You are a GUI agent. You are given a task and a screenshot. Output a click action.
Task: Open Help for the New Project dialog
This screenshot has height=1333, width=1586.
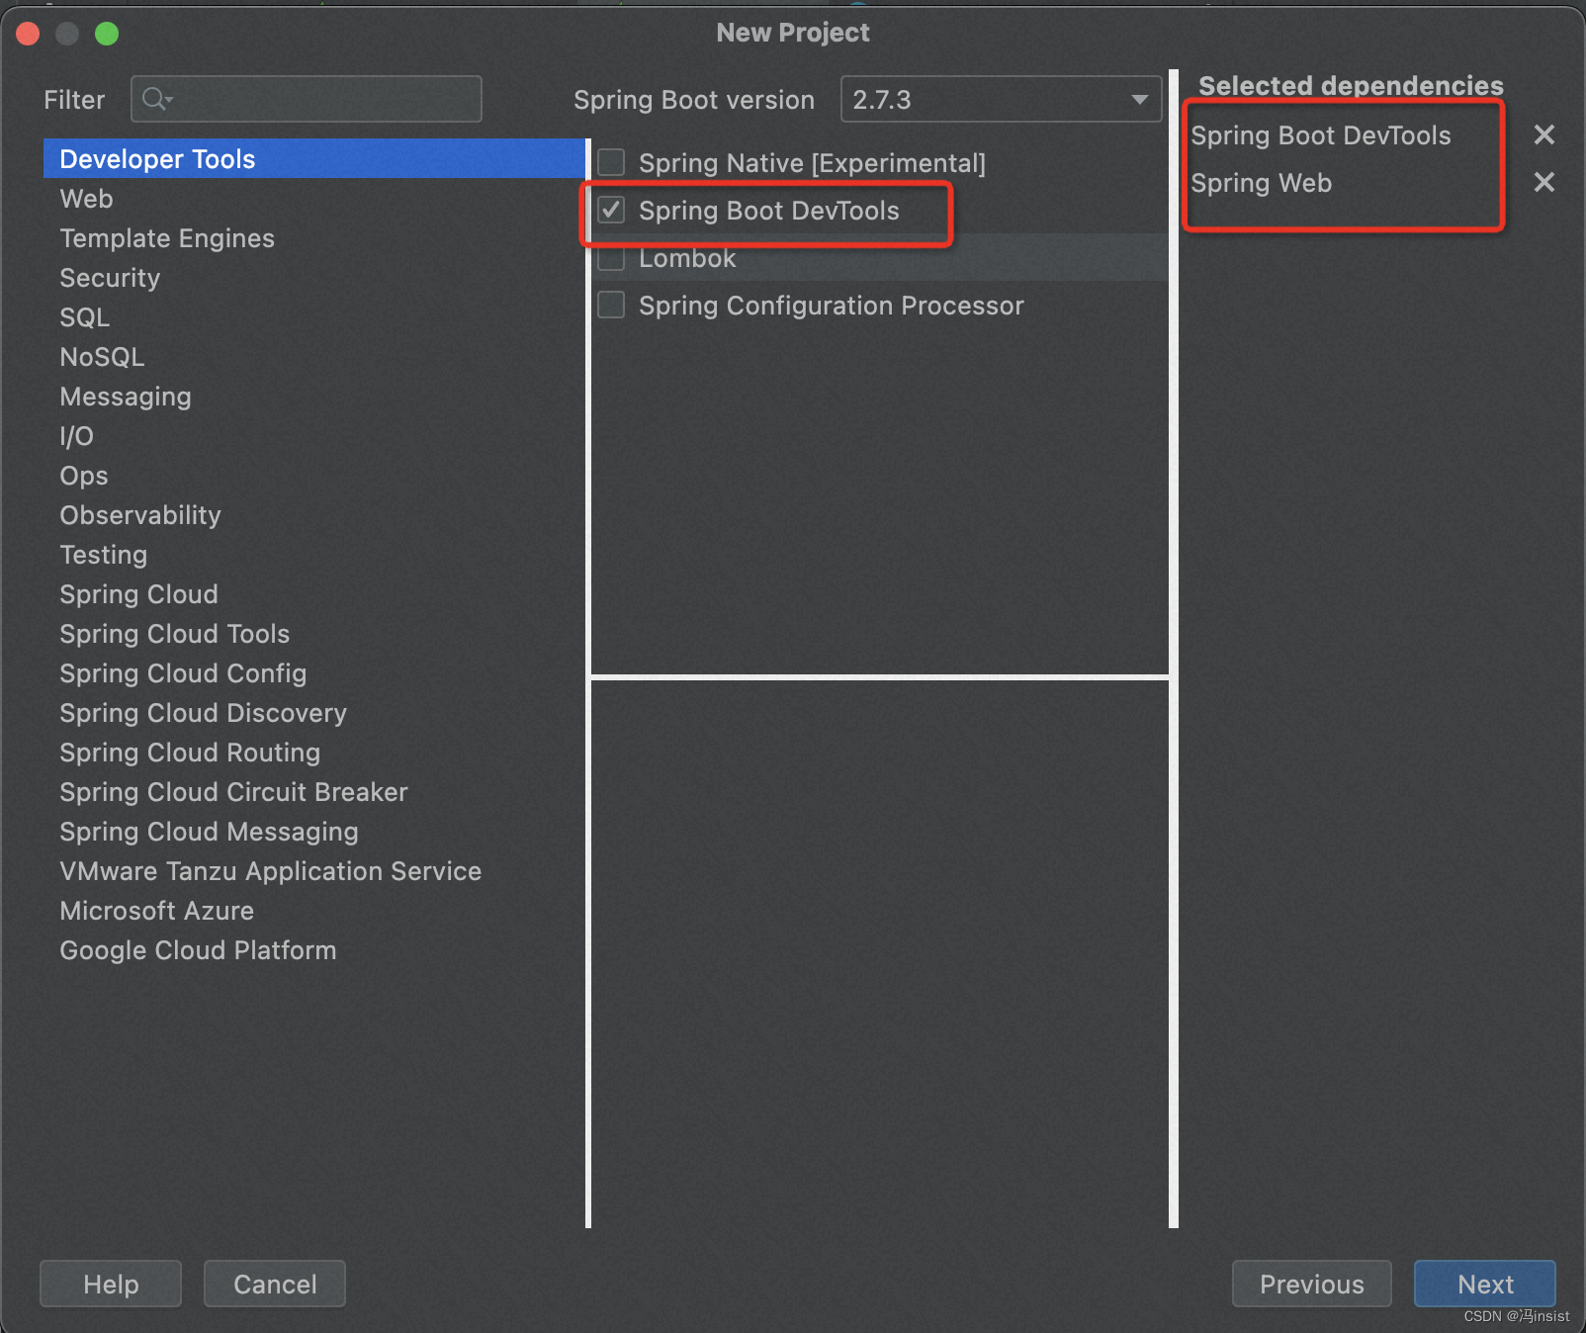click(111, 1284)
